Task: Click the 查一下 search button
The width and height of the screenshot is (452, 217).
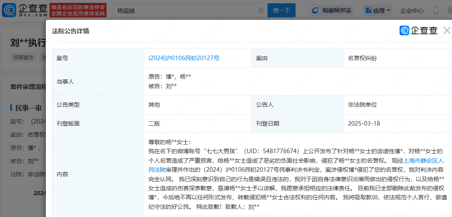Action: [x=282, y=11]
